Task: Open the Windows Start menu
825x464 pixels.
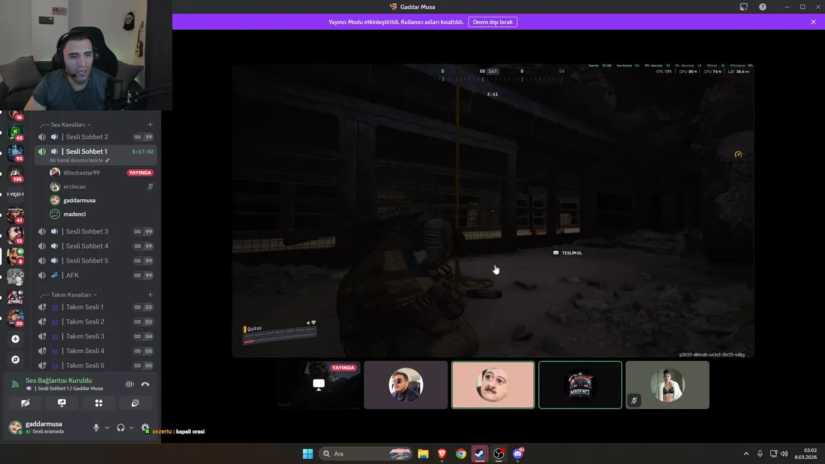Action: (x=308, y=454)
